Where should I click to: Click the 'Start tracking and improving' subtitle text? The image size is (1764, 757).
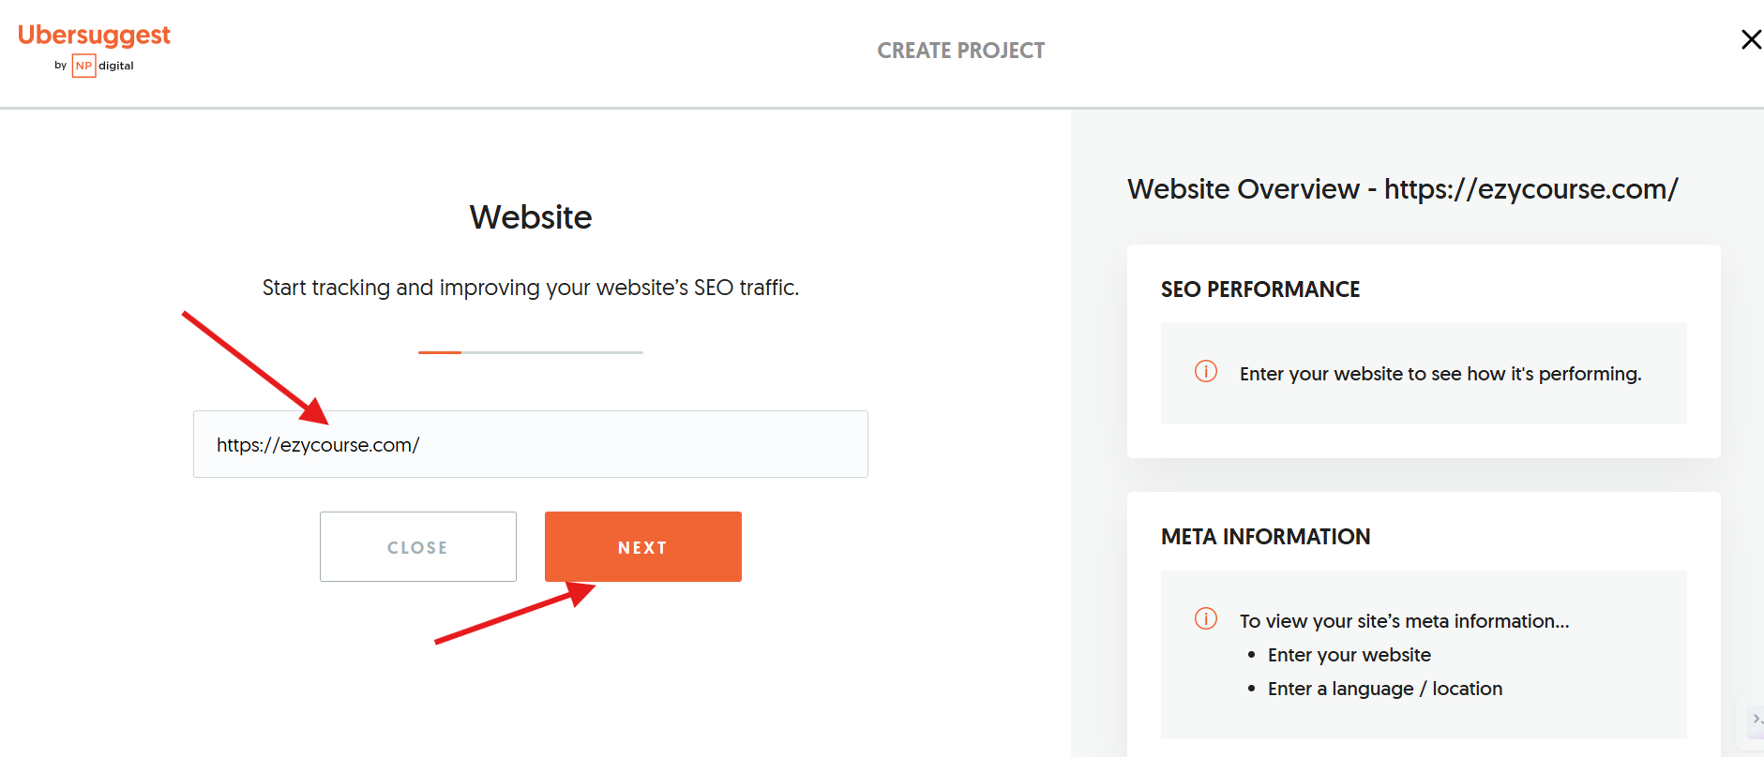(x=531, y=288)
